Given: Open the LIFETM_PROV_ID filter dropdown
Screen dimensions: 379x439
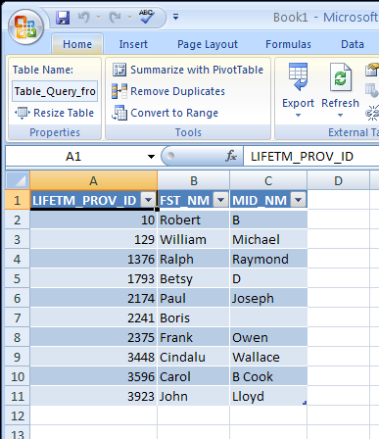Looking at the screenshot, I should 148,200.
